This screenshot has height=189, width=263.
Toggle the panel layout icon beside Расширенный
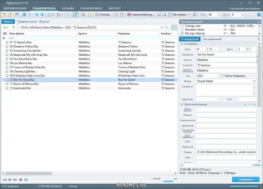[259, 39]
